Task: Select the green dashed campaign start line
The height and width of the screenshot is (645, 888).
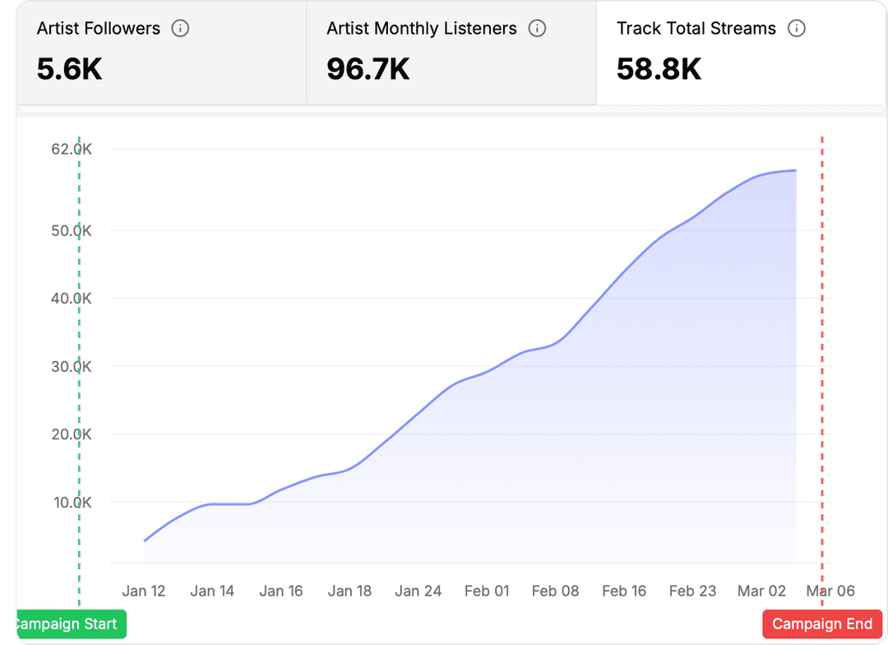Action: [x=79, y=329]
